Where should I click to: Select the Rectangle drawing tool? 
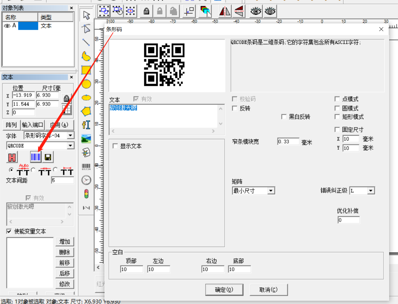point(86,70)
